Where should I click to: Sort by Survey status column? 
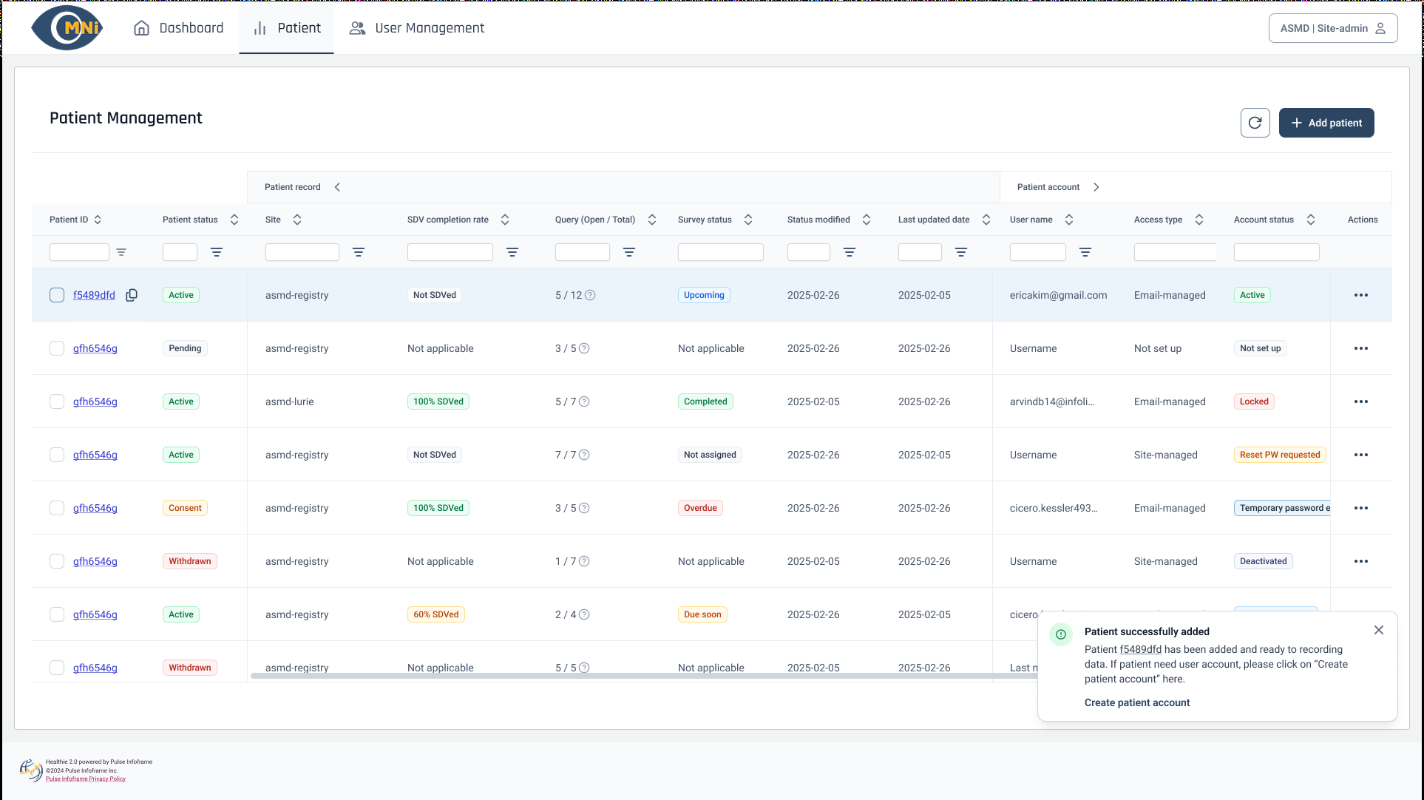point(748,220)
